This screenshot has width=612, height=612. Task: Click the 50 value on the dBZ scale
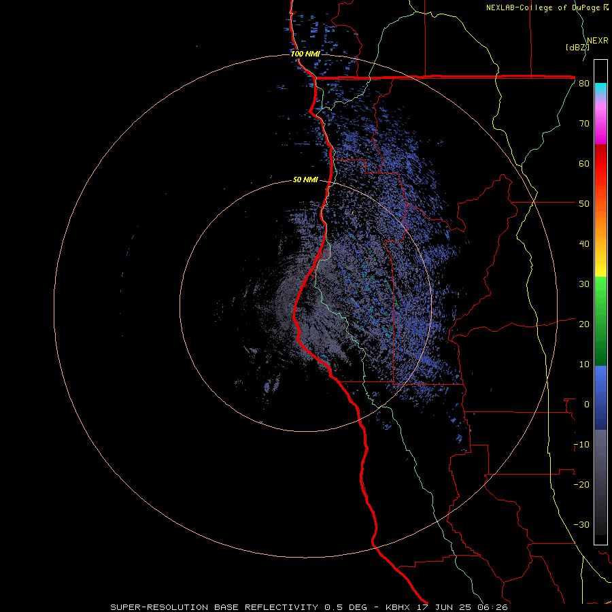pyautogui.click(x=584, y=204)
